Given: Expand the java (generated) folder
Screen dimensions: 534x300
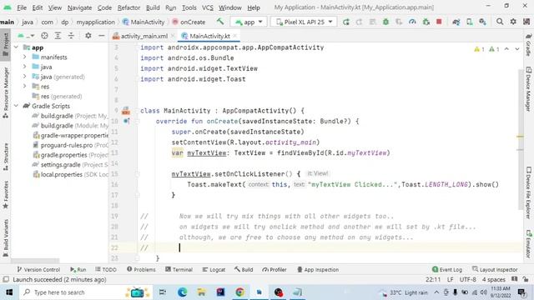Looking at the screenshot, I should [25, 77].
